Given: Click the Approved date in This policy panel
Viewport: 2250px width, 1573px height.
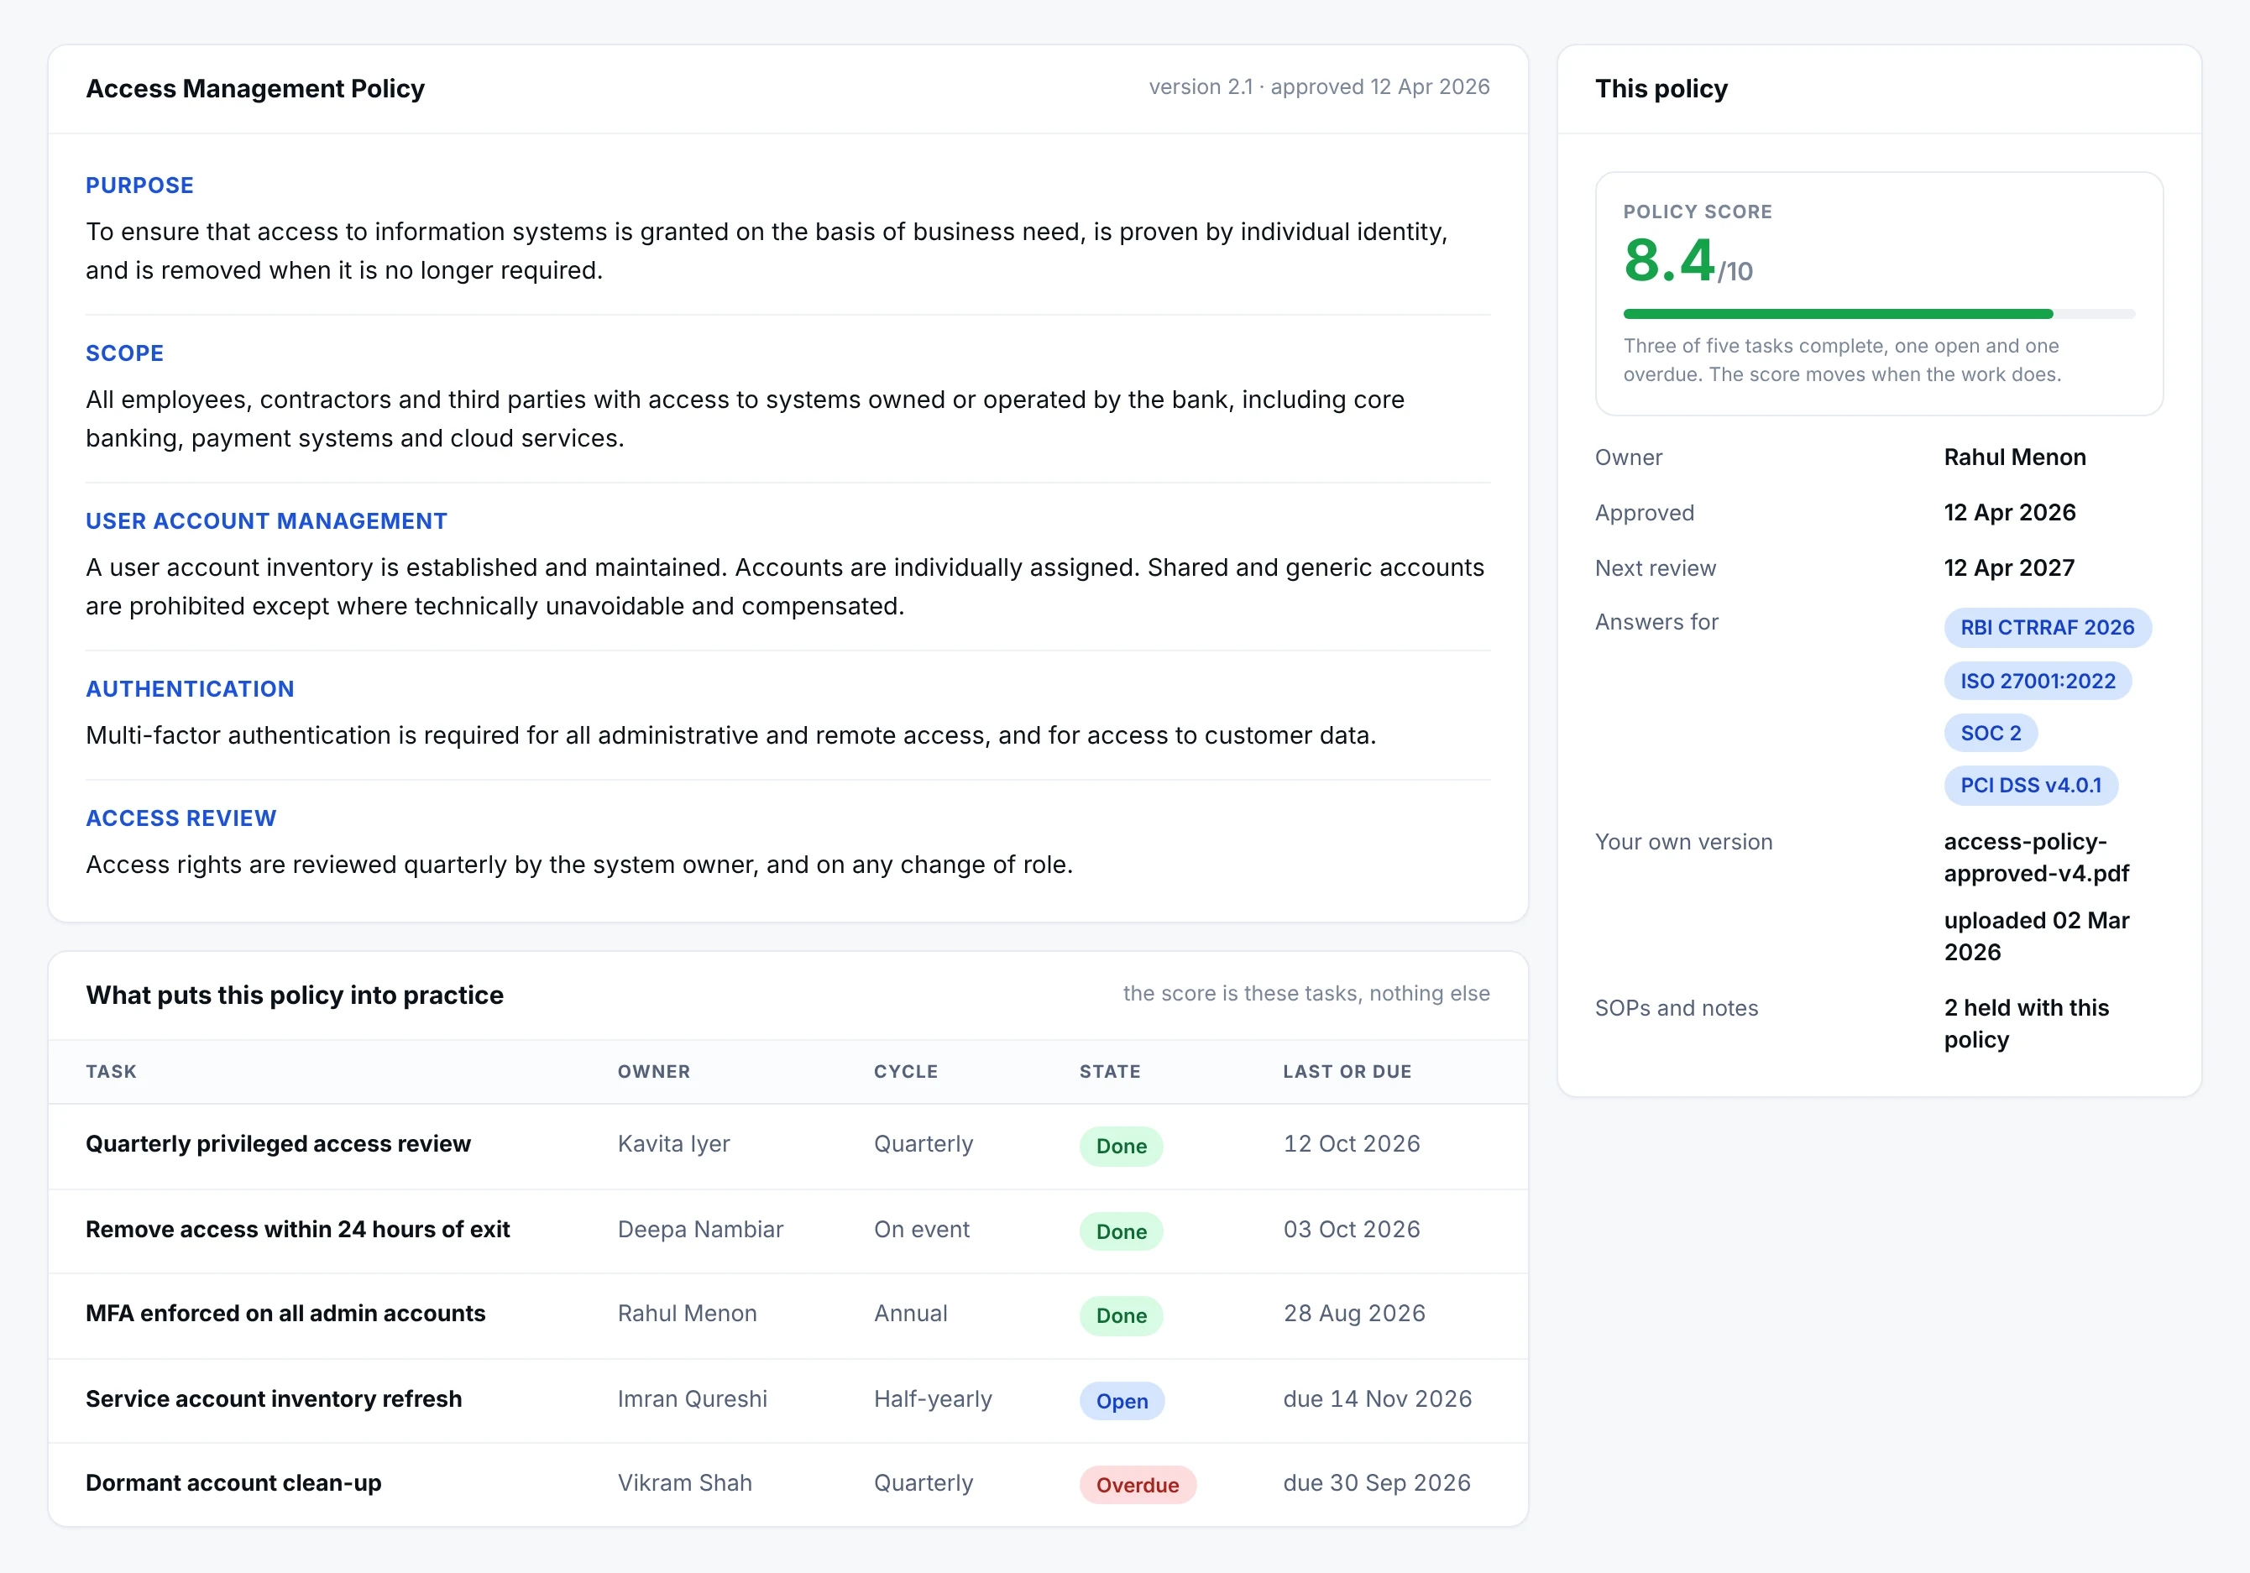Looking at the screenshot, I should (2009, 513).
